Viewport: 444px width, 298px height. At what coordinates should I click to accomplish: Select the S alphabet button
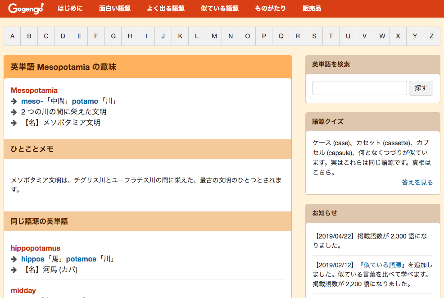click(x=314, y=37)
